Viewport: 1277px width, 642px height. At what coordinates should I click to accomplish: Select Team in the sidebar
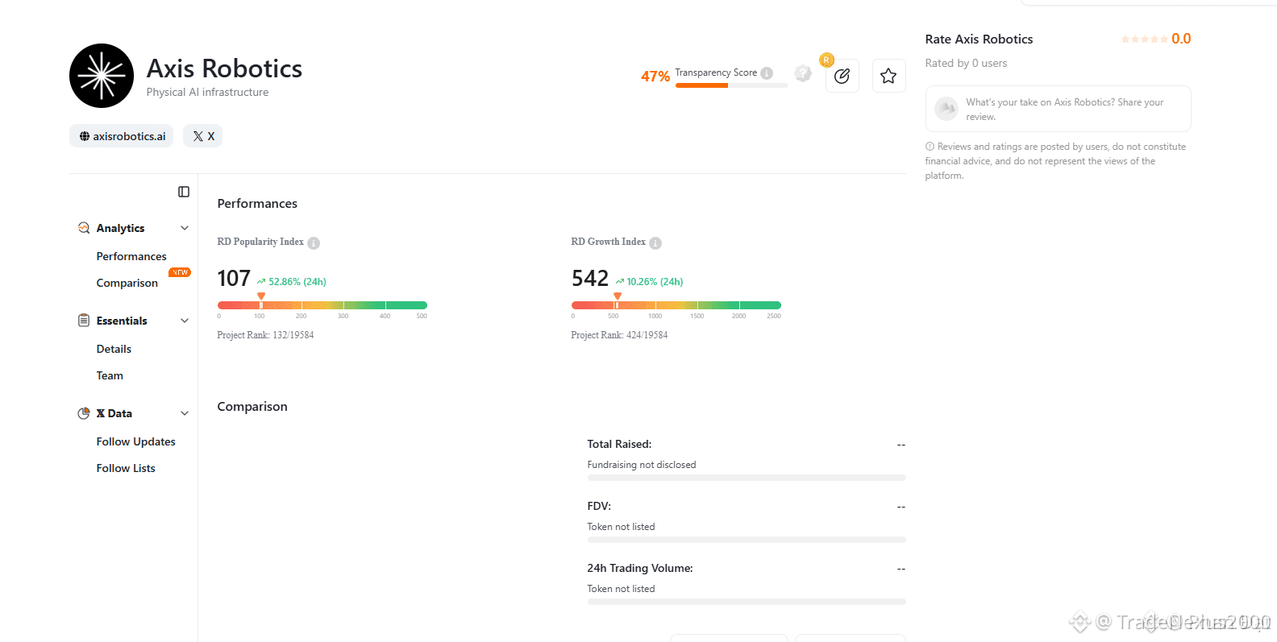(110, 375)
